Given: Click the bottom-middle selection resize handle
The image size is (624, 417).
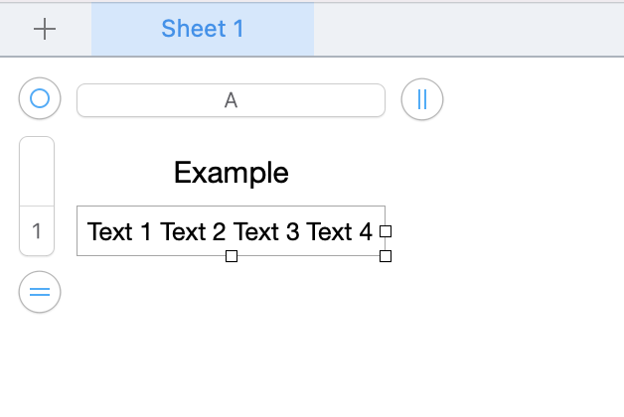Looking at the screenshot, I should tap(232, 256).
